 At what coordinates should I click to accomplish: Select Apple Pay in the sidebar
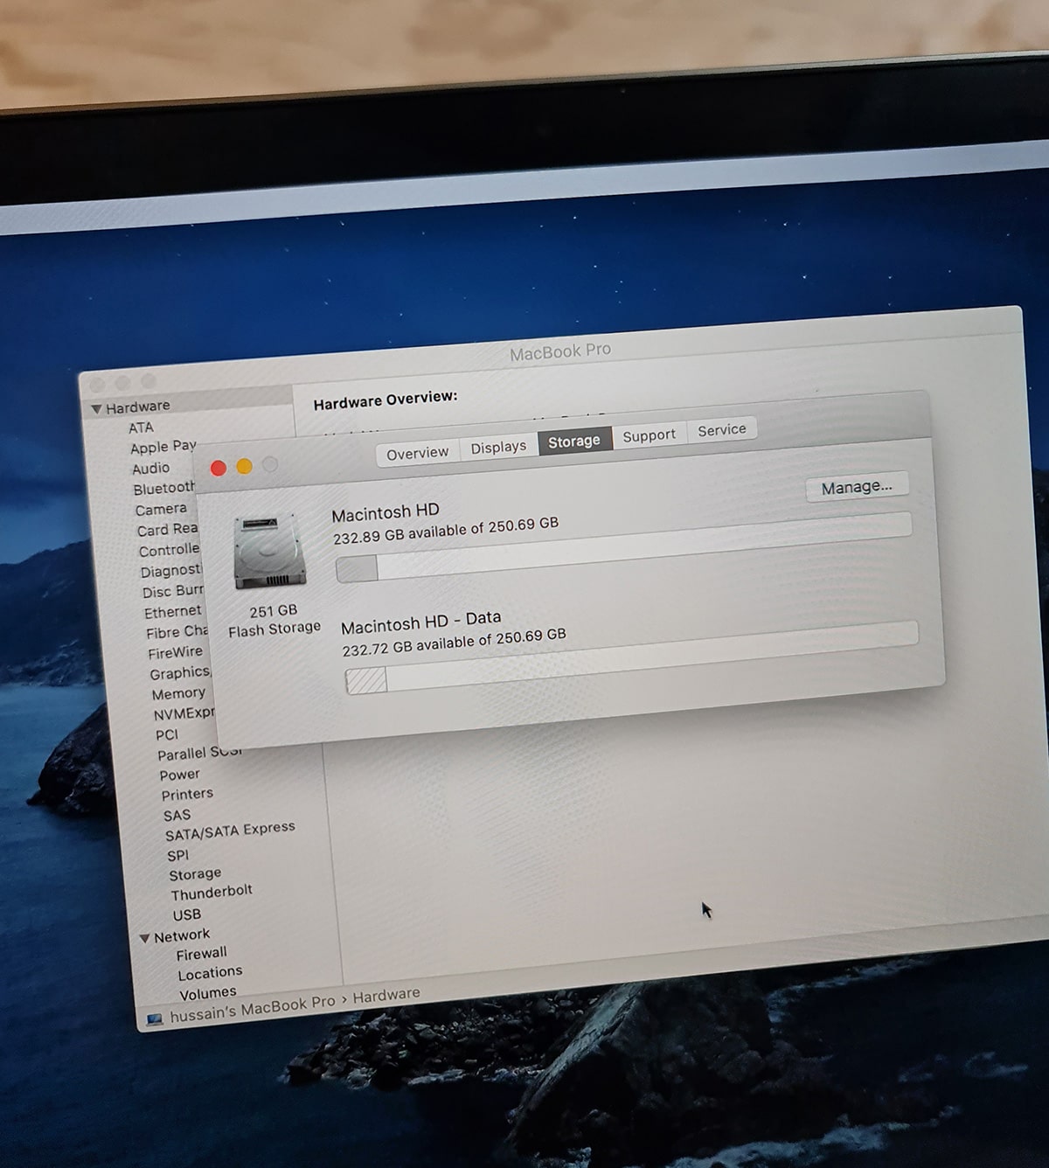163,448
